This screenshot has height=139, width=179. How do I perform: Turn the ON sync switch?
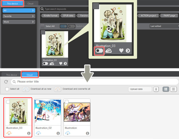coord(63,26)
